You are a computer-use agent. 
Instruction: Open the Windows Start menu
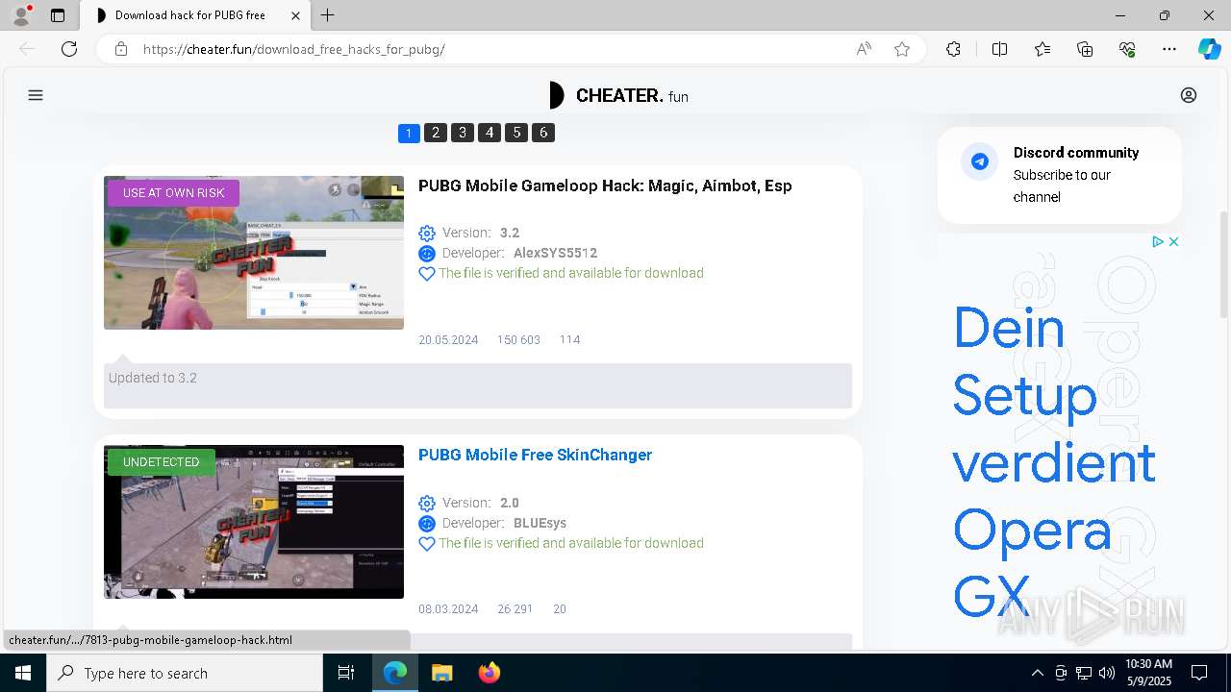(x=23, y=673)
